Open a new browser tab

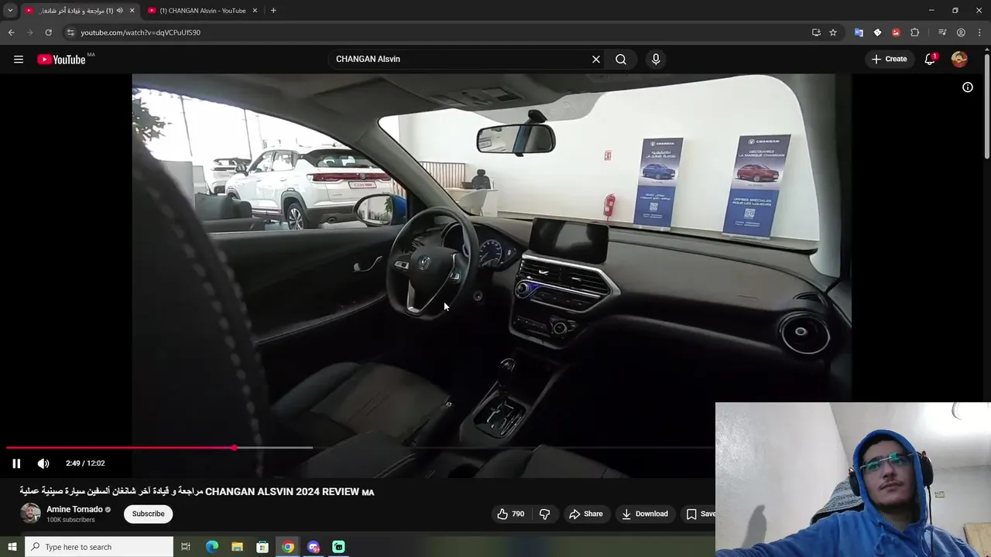pyautogui.click(x=273, y=10)
